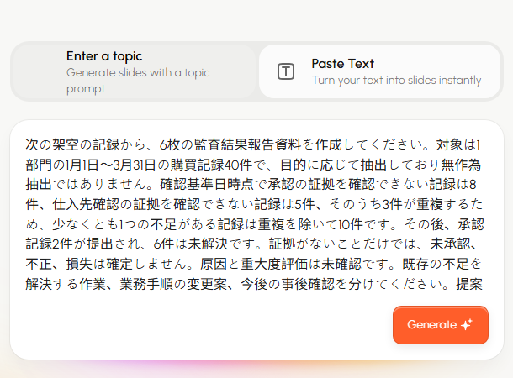Click the first prompt line beginning "次の架空の記録から"
Image resolution: width=513 pixels, height=378 pixels.
tap(253, 144)
